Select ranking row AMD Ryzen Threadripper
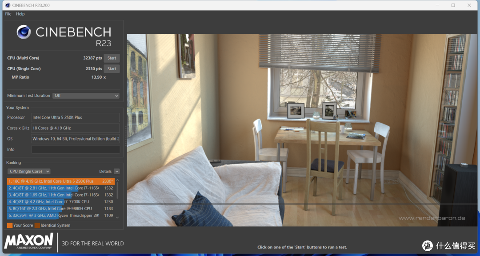480x256 pixels. click(x=61, y=215)
